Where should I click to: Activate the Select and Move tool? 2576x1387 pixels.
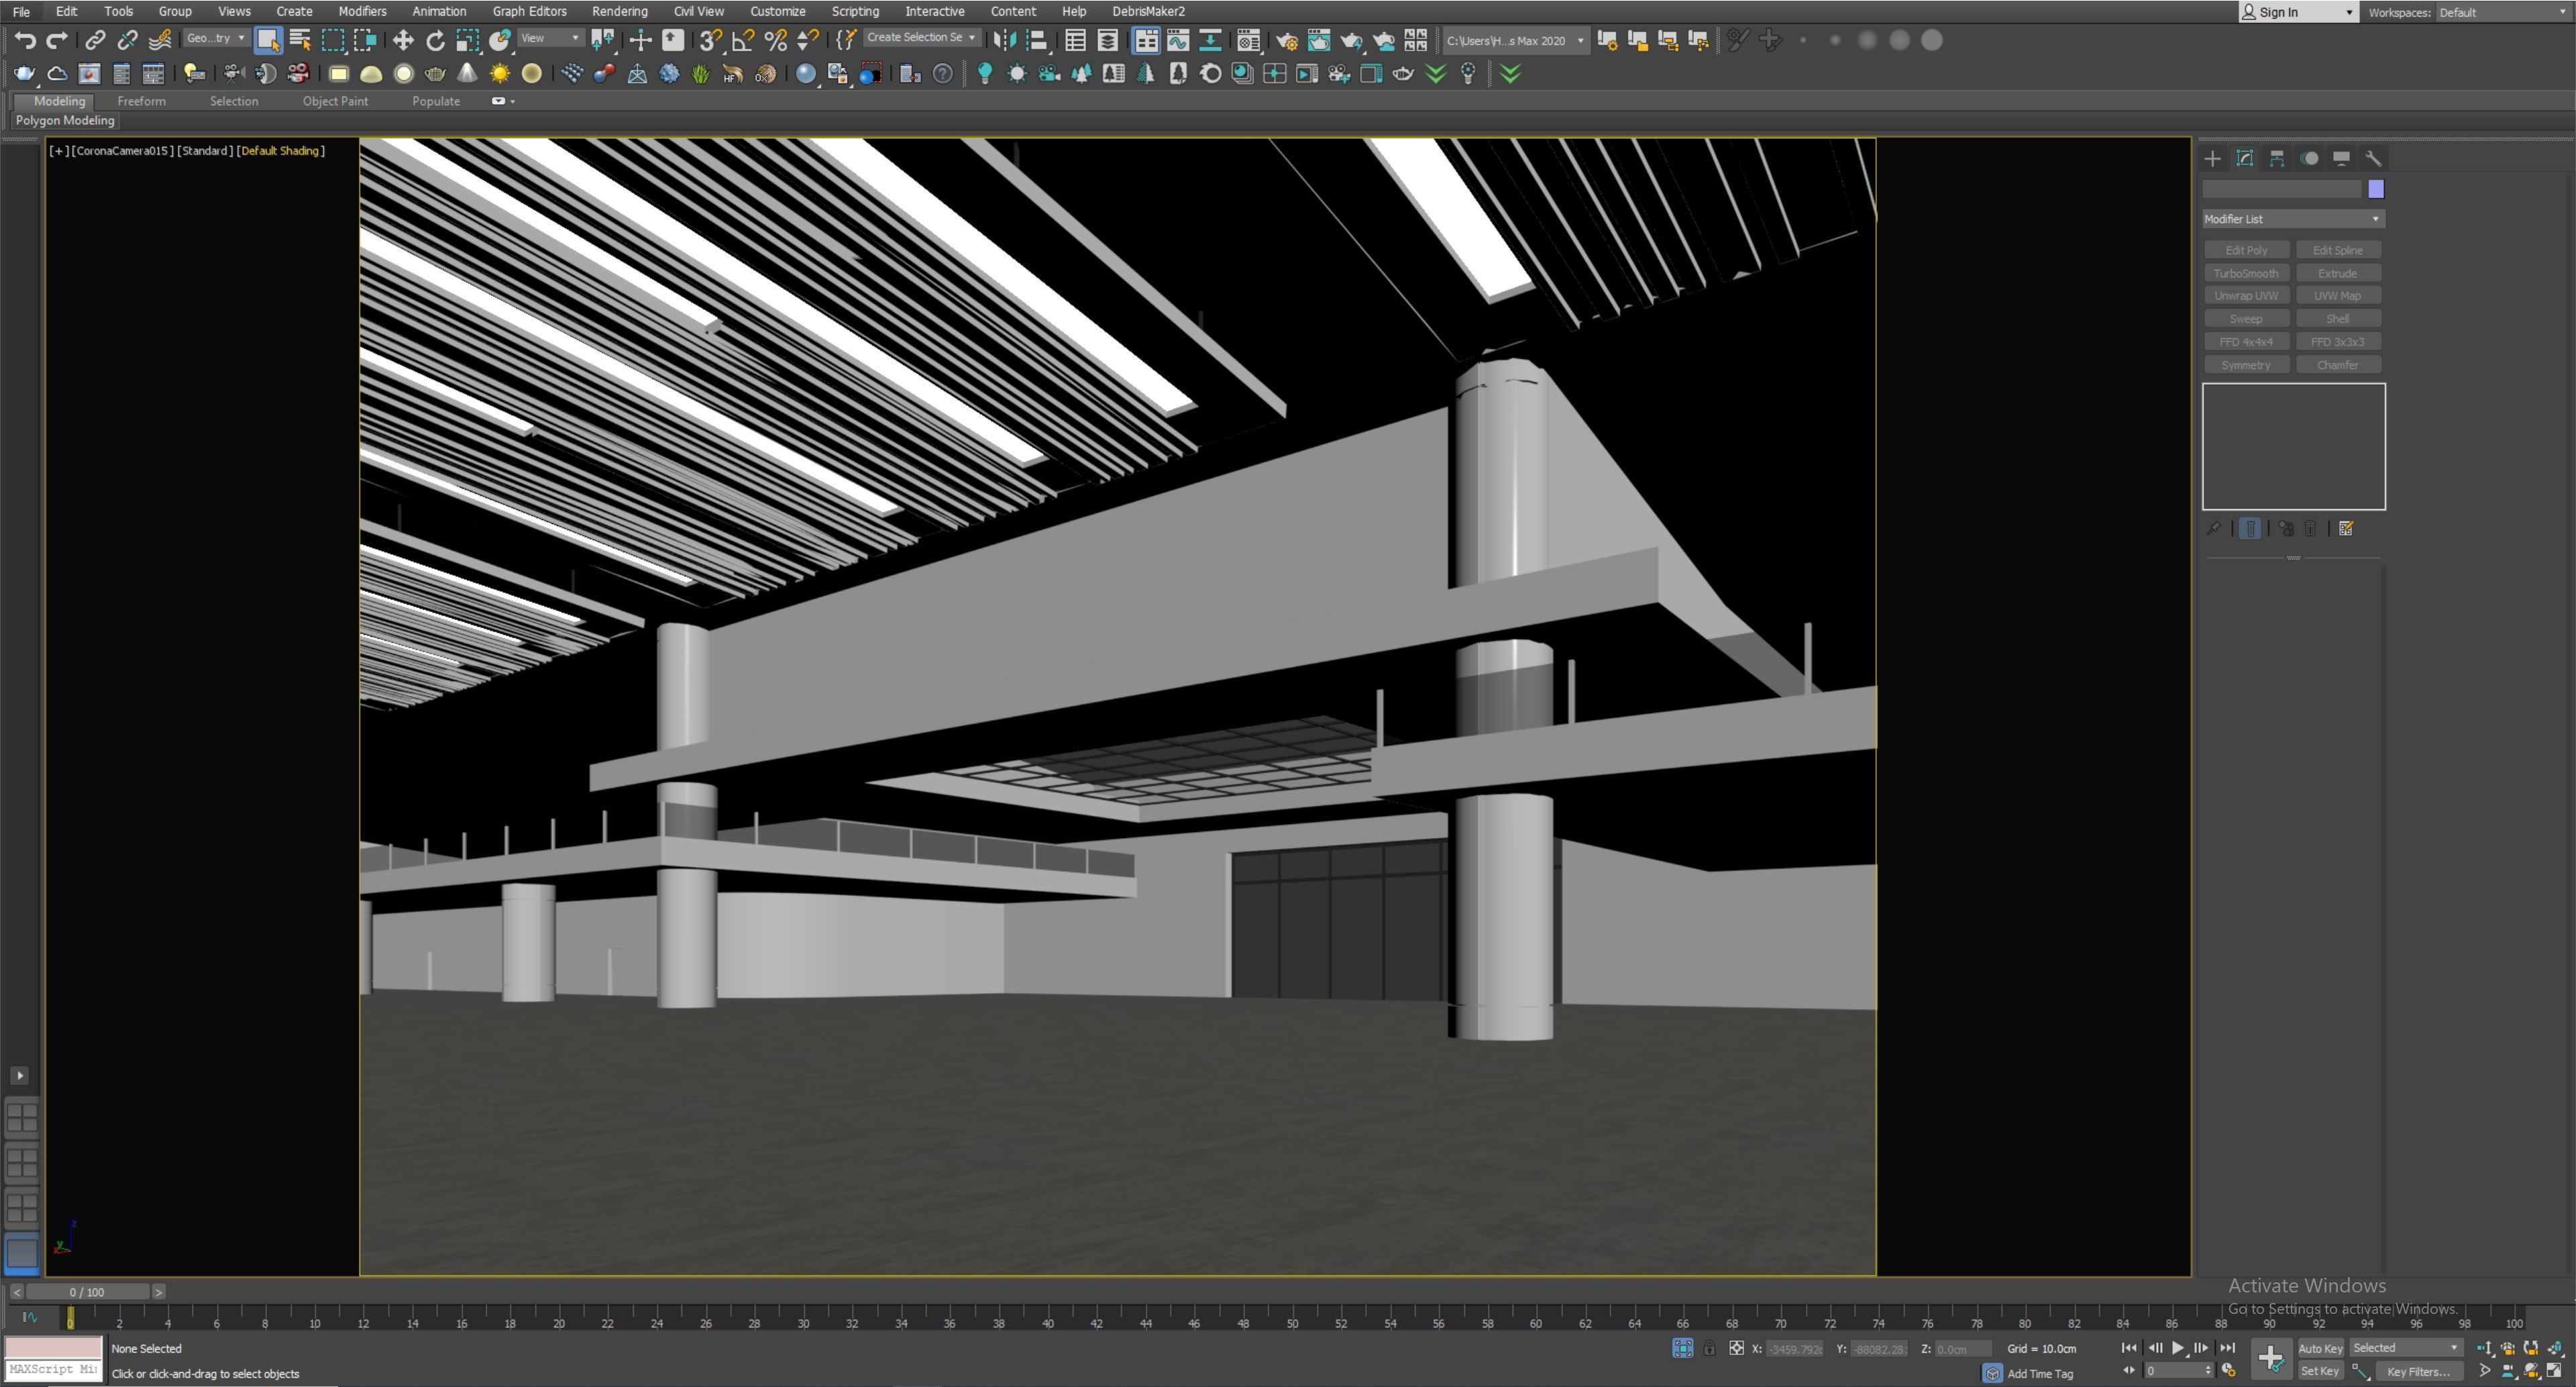tap(403, 40)
